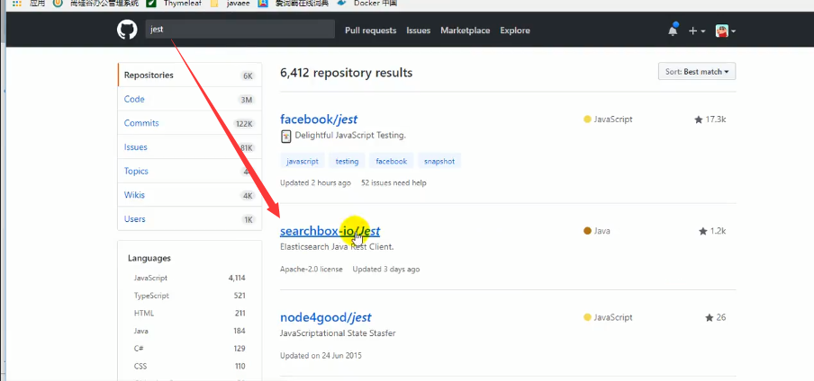The image size is (814, 381).
Task: Select the Commits results filter
Action: pos(189,123)
